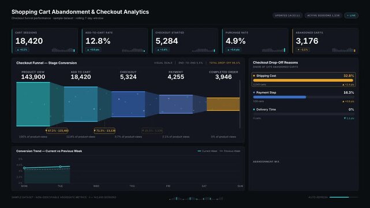Viewport: 370px width, 208px height.
Task: Click the LIVE status badge
Action: point(351,16)
